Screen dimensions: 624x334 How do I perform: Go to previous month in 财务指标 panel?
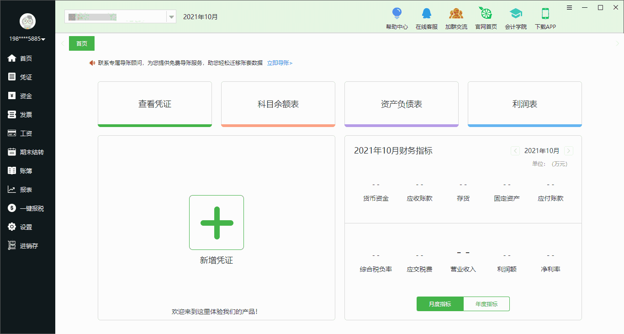tap(515, 150)
